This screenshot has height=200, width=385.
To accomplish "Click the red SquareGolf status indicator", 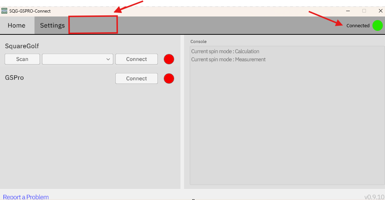I will (x=169, y=59).
